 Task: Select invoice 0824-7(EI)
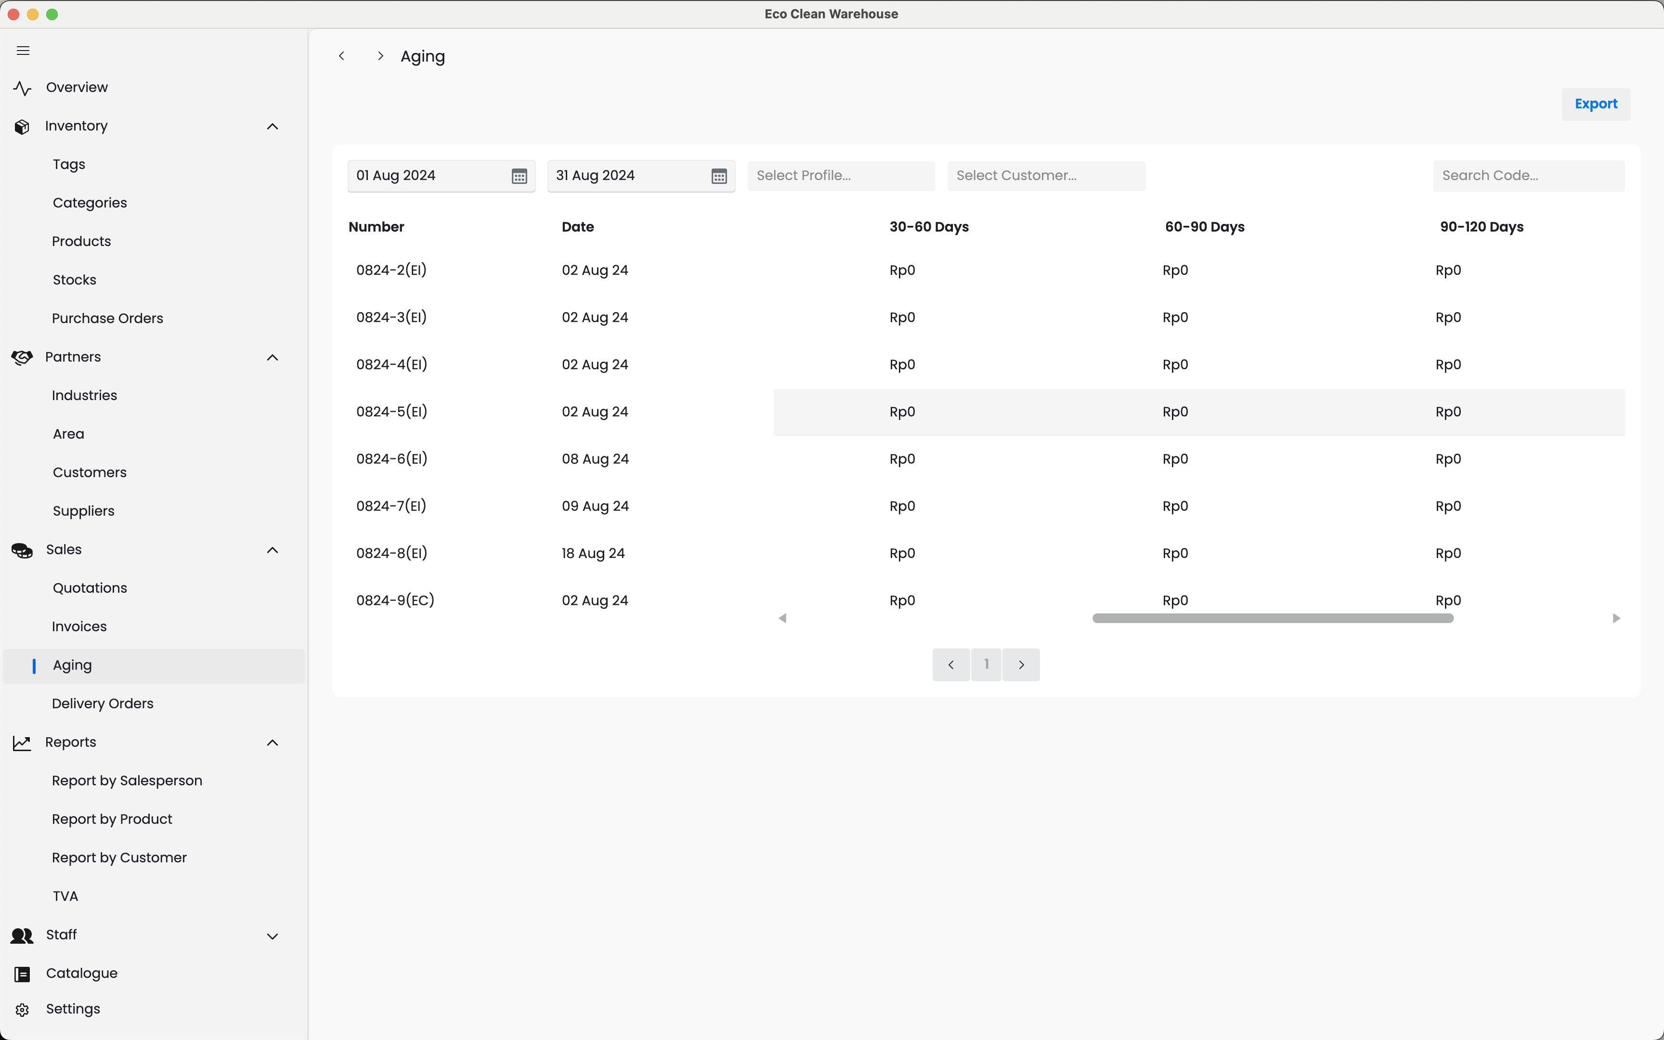click(x=391, y=506)
